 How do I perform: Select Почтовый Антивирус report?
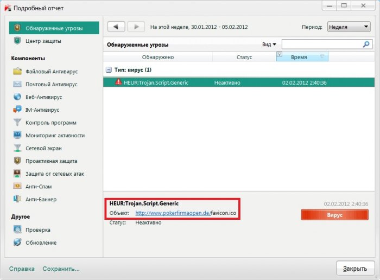click(x=52, y=84)
